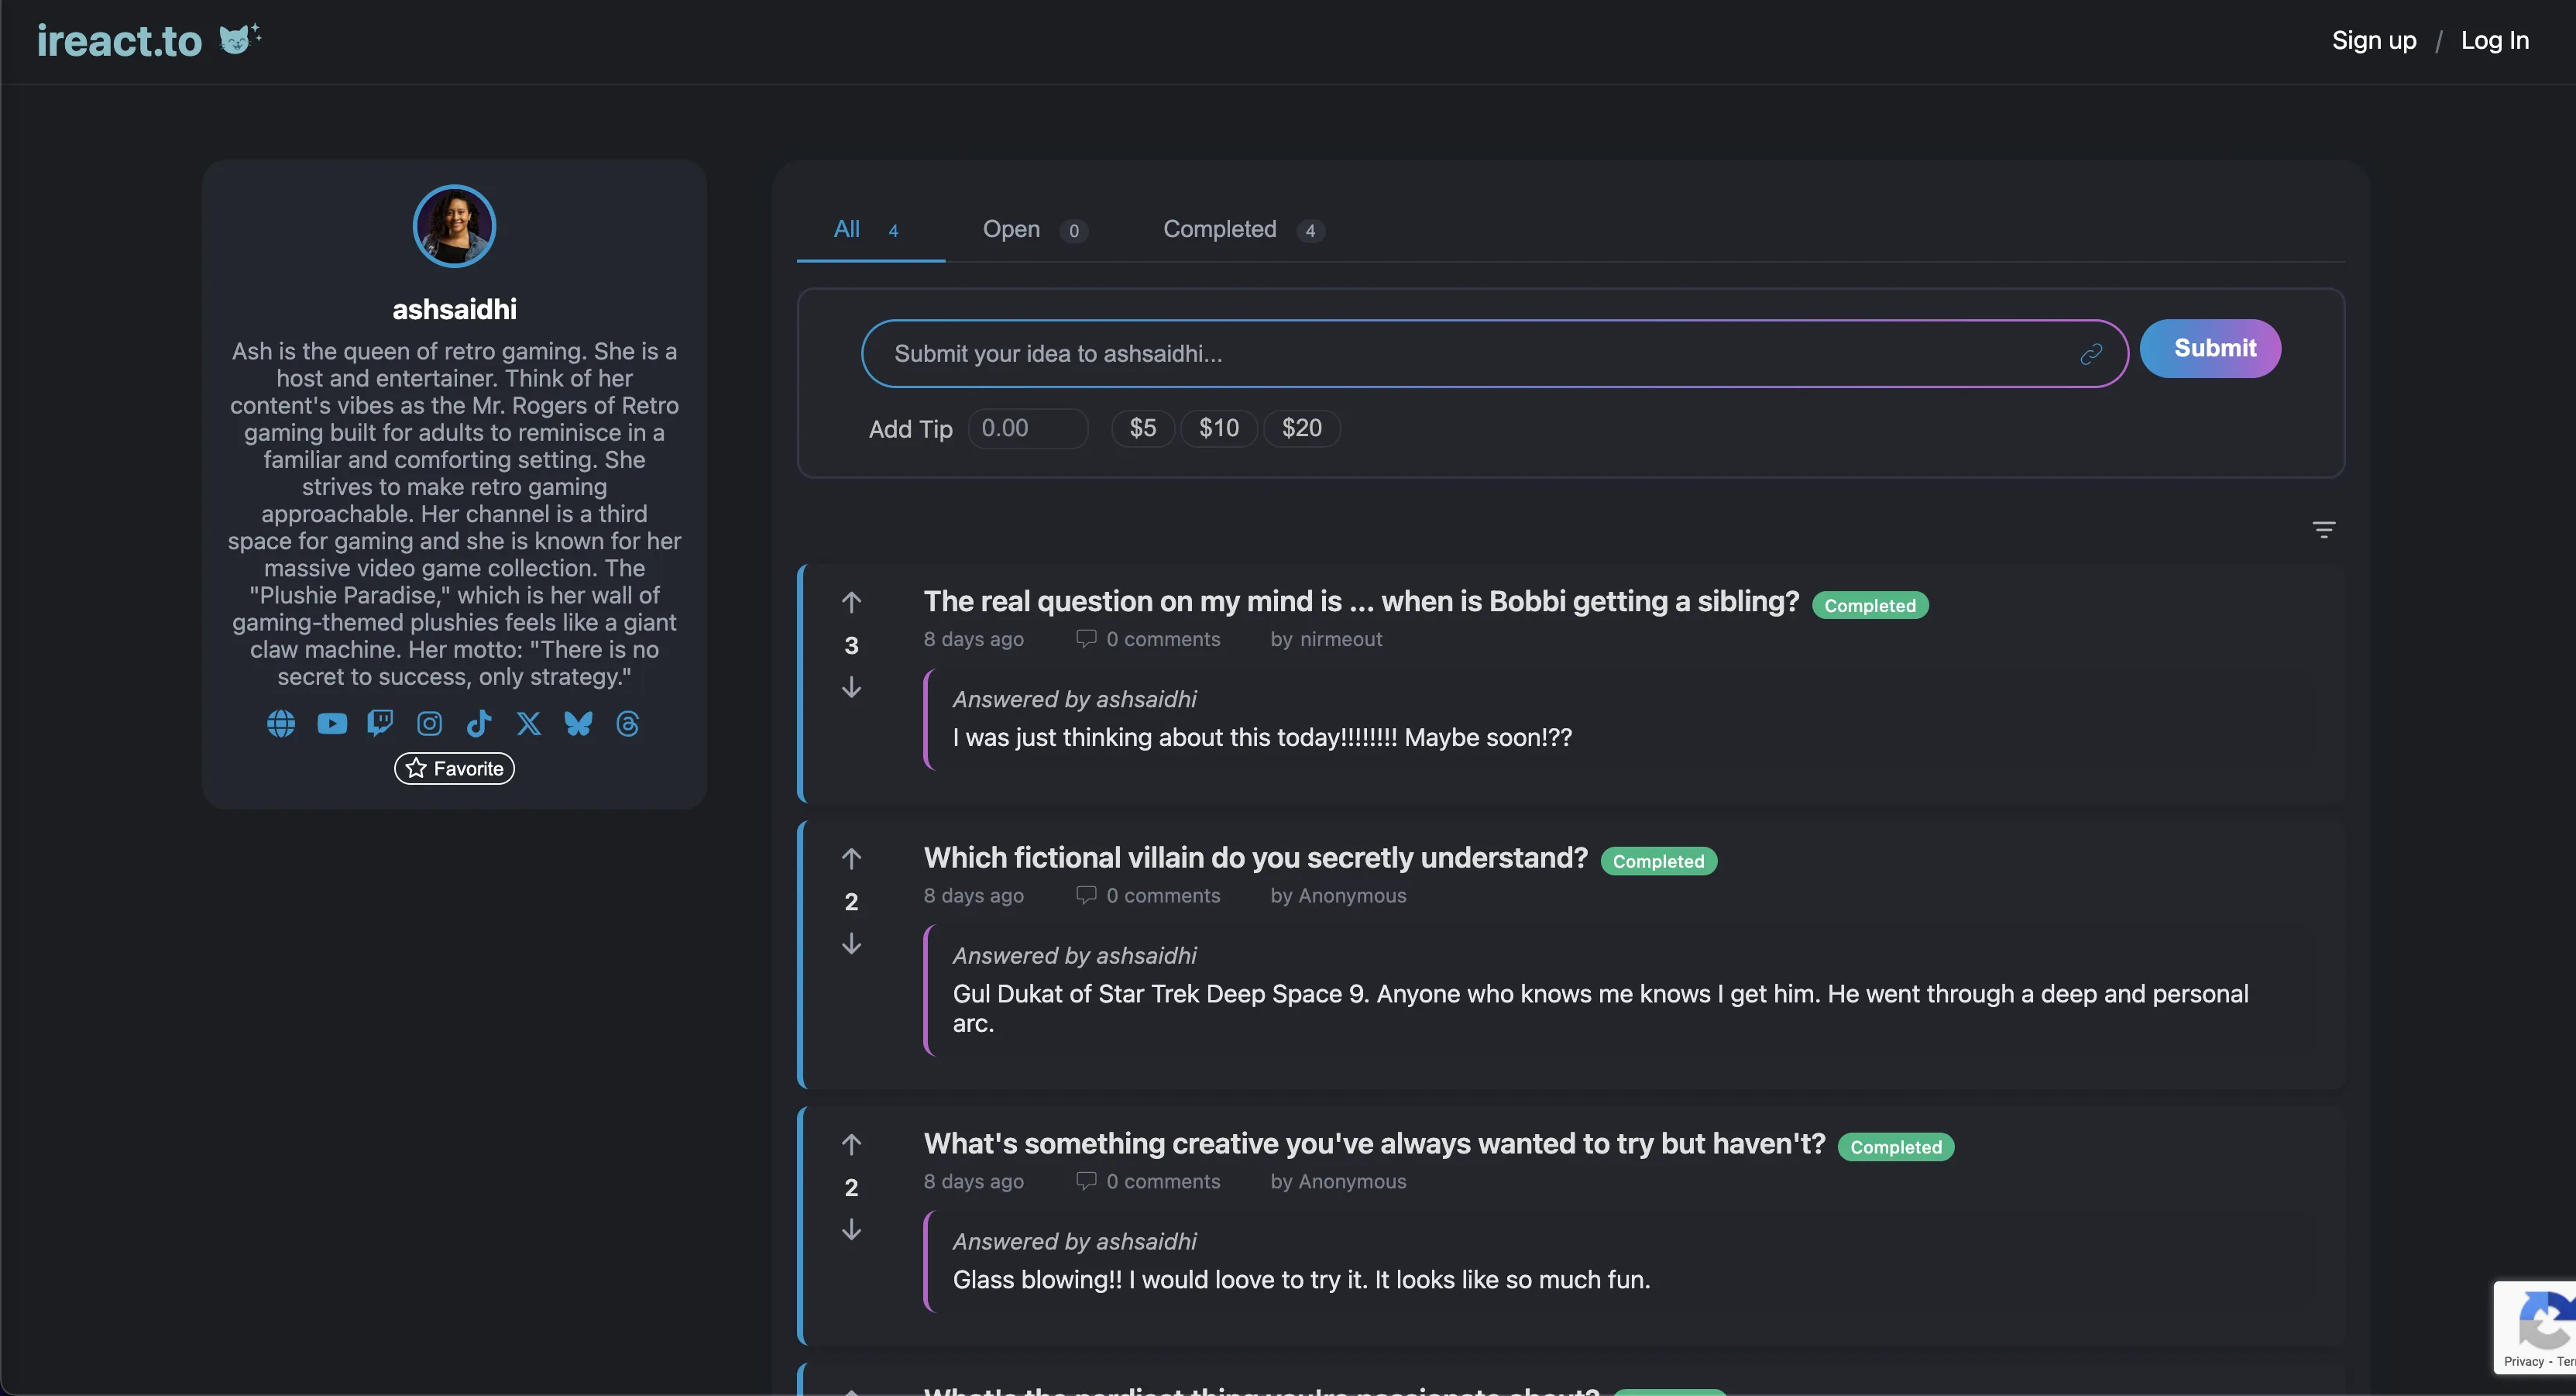The image size is (2576, 1396).
Task: Open comments on something creative question
Action: click(x=1148, y=1181)
